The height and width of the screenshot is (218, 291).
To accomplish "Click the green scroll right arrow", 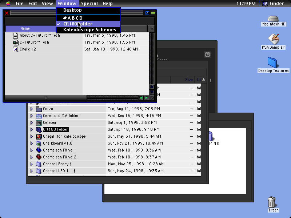I will 147,98.
